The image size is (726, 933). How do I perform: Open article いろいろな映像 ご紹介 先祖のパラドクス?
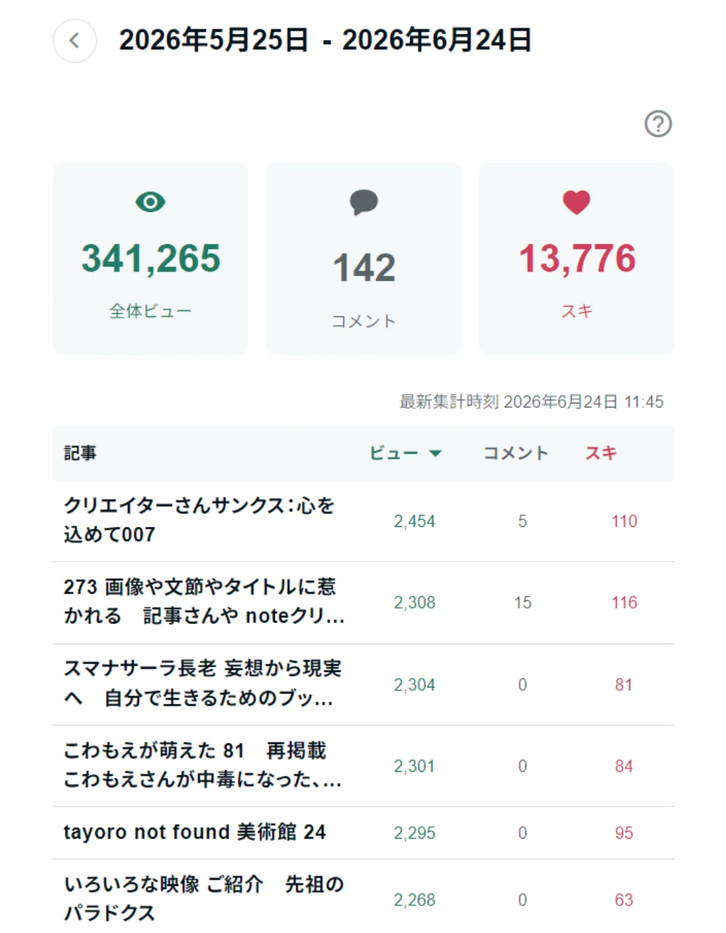(x=204, y=899)
